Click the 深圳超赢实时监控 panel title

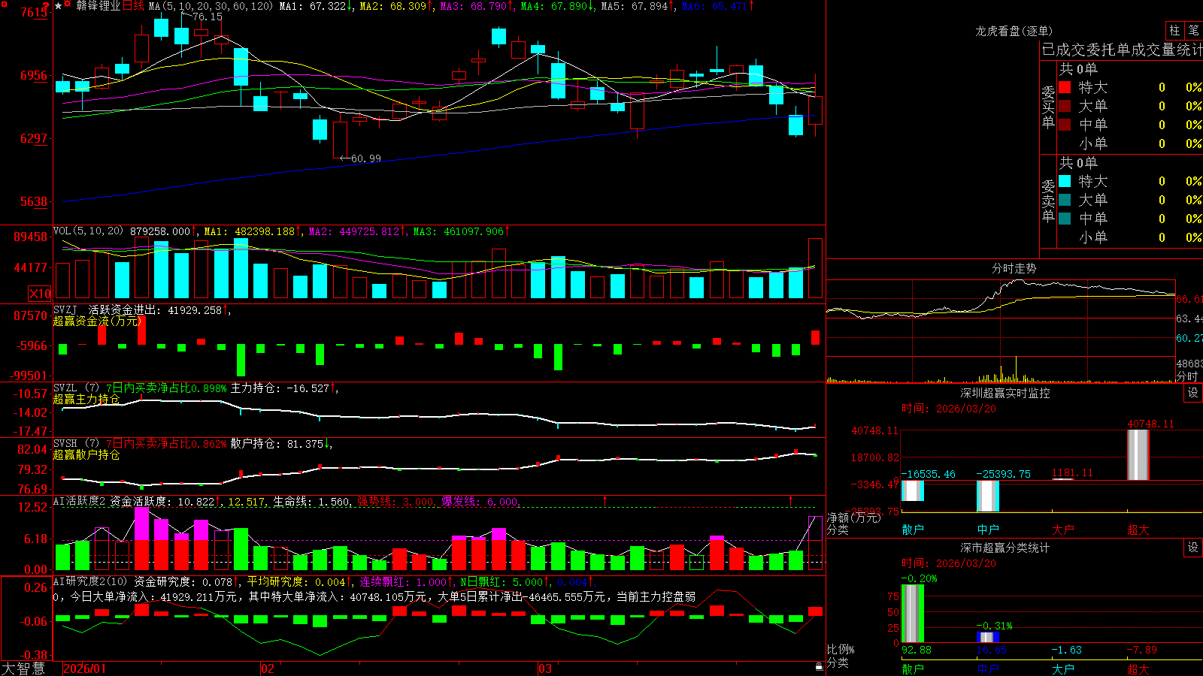pyautogui.click(x=1005, y=393)
